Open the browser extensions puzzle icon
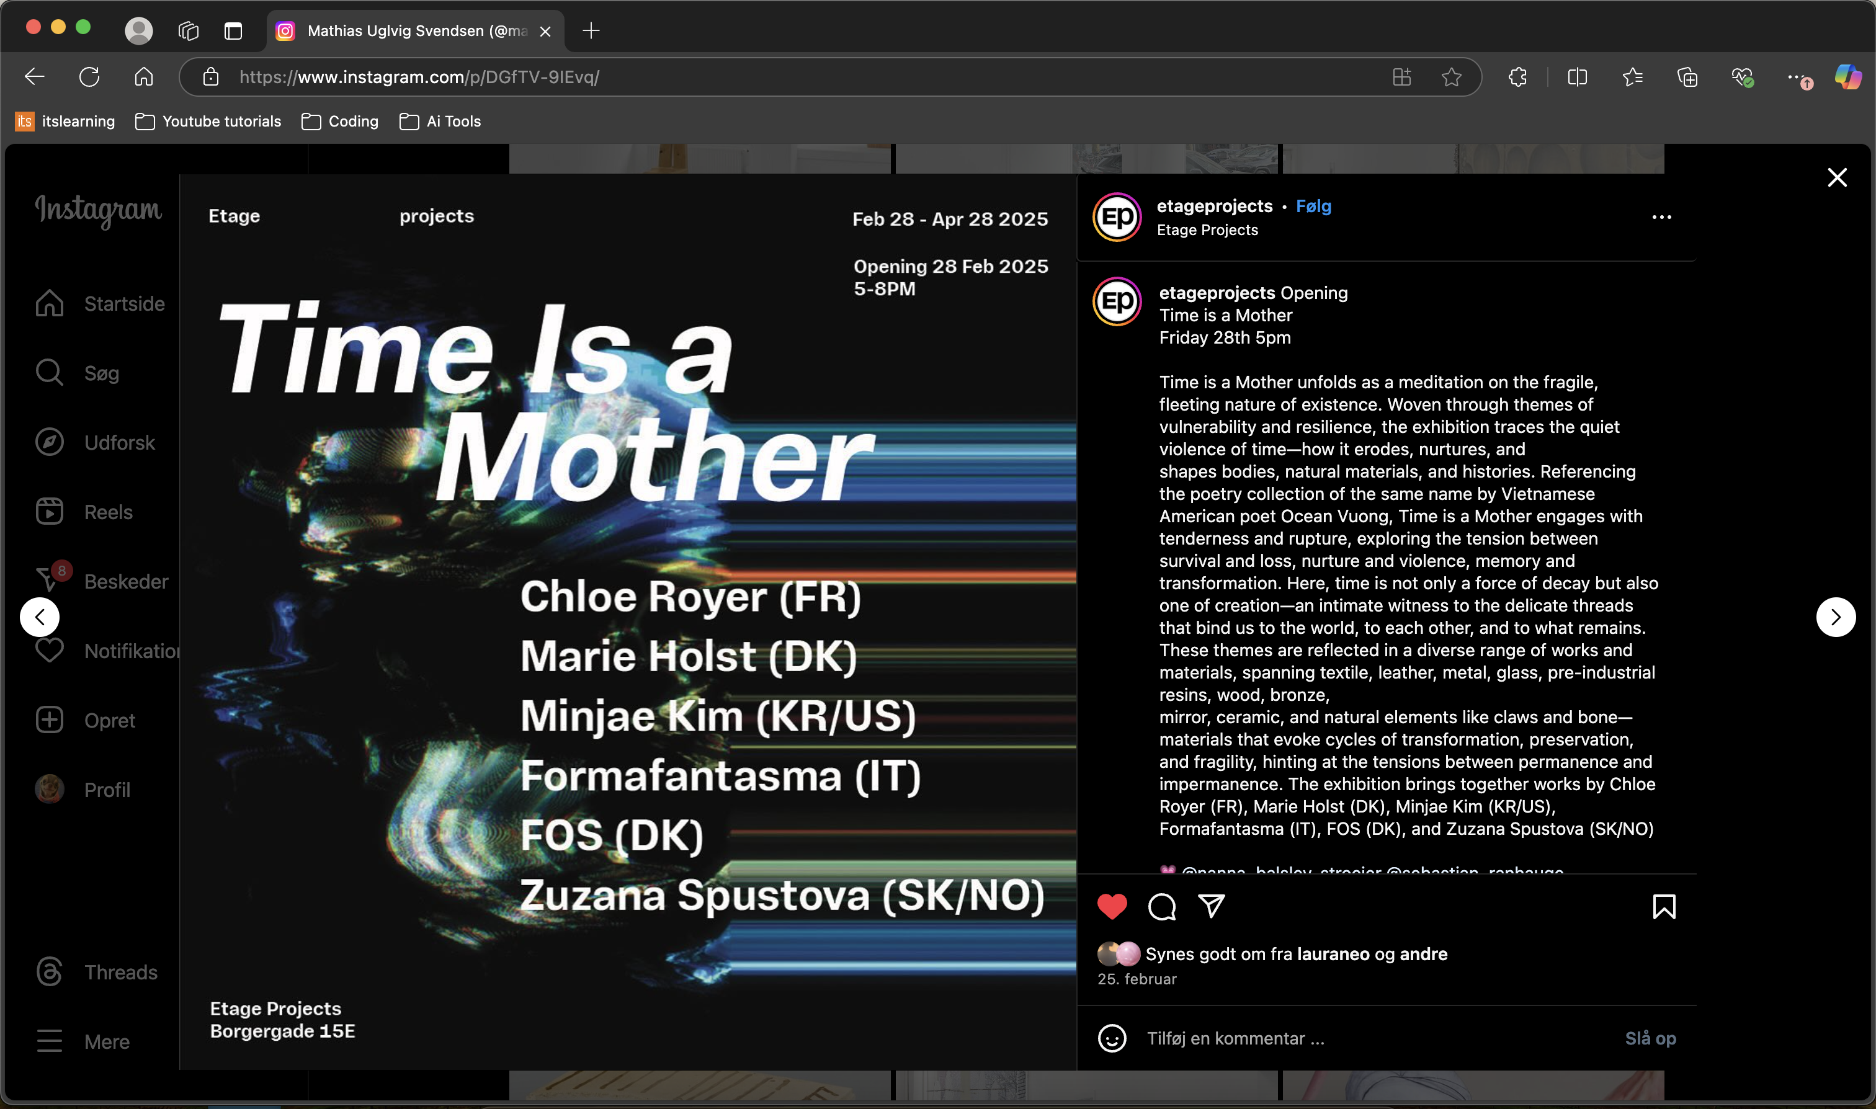Screen dimensions: 1876x1109 point(1517,77)
